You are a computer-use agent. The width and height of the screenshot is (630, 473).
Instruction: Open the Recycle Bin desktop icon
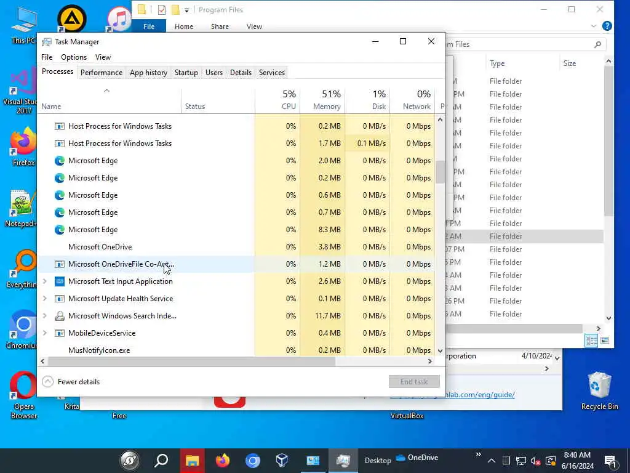(x=599, y=391)
